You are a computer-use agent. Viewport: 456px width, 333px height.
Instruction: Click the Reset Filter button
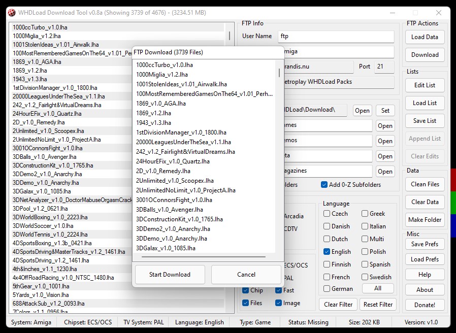(378, 305)
